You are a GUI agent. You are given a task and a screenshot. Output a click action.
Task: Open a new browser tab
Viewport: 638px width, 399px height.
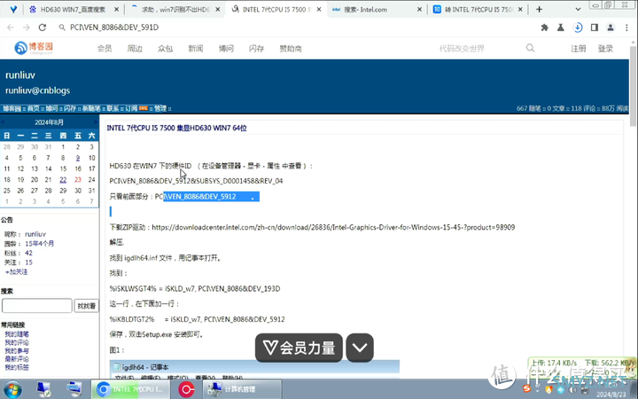coord(539,9)
